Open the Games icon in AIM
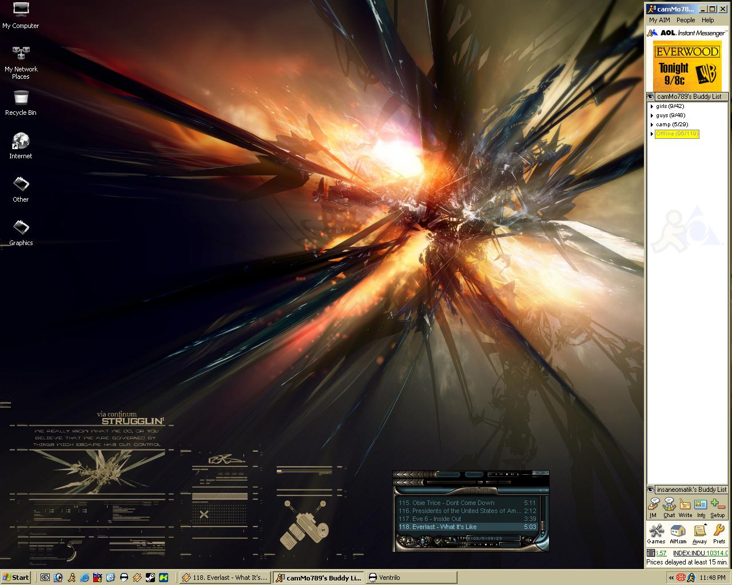This screenshot has height=585, width=732. (656, 534)
